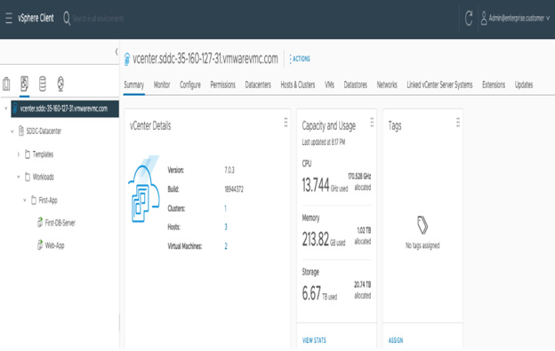This screenshot has height=351, width=555.
Task: Open the hamburger navigation menu
Action: (x=9, y=18)
